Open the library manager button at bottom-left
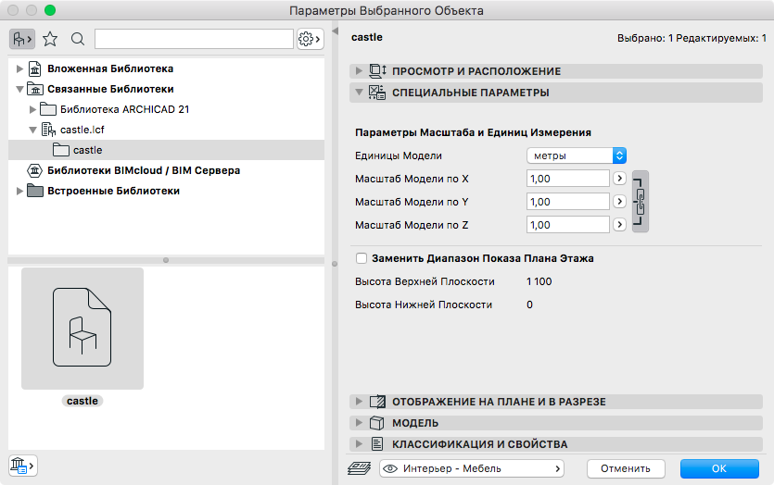This screenshot has height=485, width=774. click(x=22, y=466)
